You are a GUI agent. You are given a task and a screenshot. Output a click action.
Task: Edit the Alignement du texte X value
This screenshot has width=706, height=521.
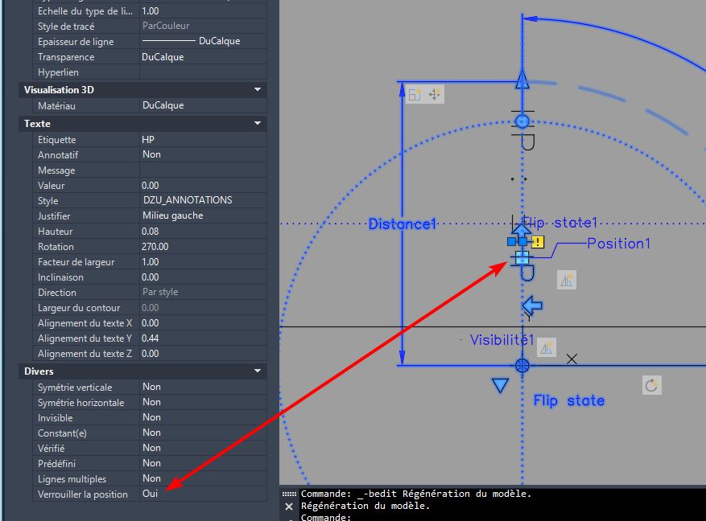coord(203,323)
